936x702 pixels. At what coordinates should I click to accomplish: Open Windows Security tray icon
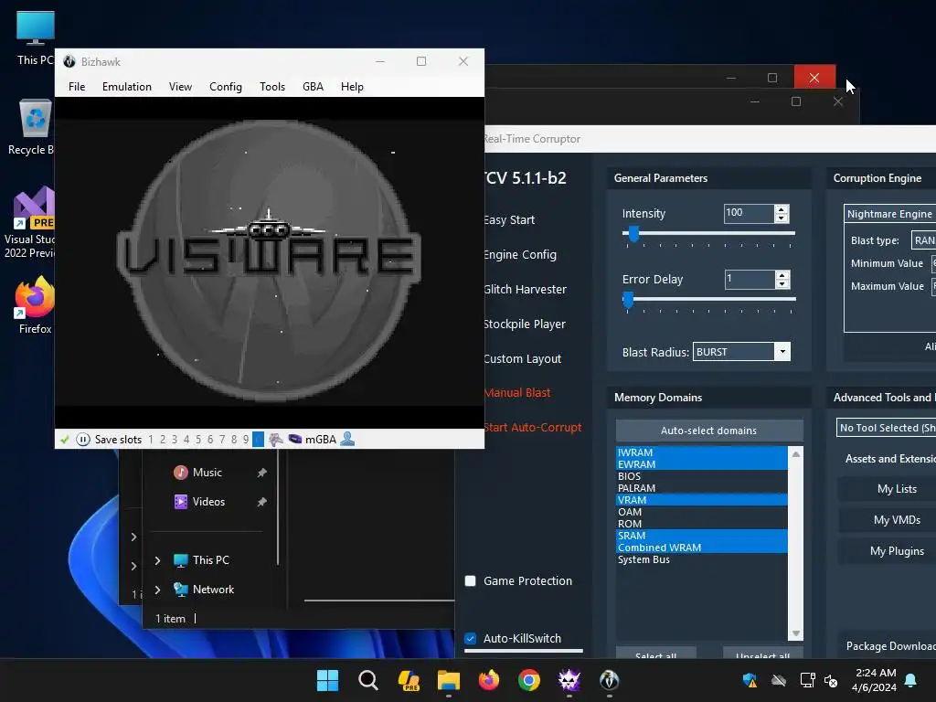(x=750, y=680)
